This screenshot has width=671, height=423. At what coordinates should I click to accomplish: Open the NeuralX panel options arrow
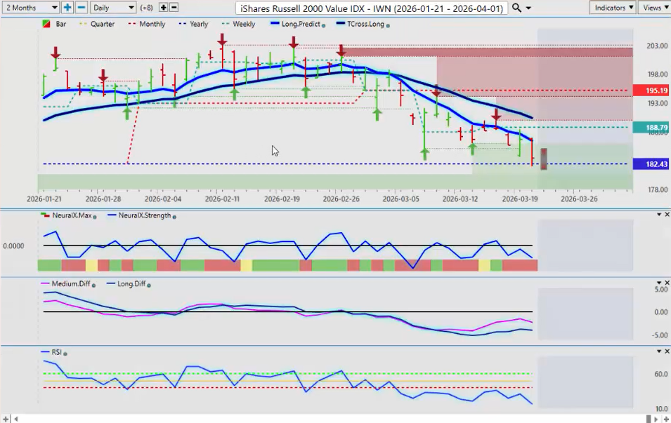[659, 215]
